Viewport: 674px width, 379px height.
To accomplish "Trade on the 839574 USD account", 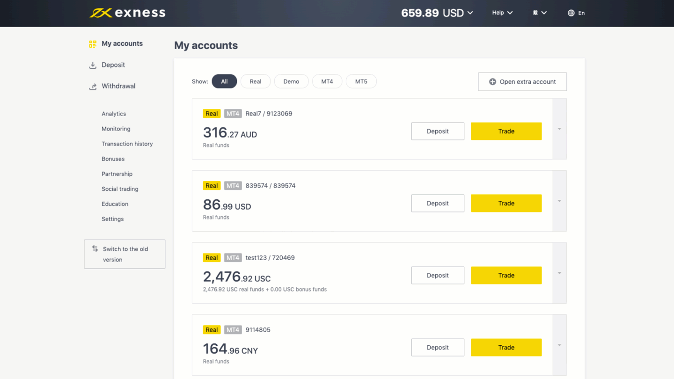I will tap(506, 203).
